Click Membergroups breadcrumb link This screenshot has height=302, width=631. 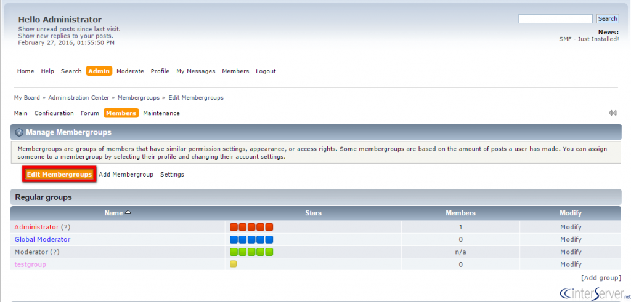[139, 98]
